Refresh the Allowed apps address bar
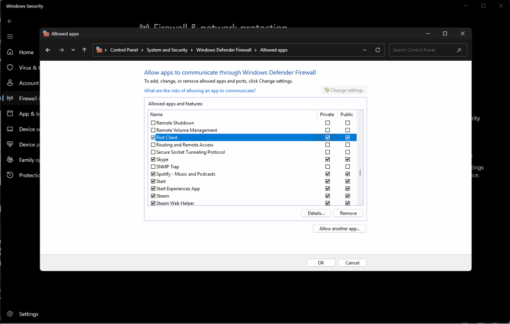The width and height of the screenshot is (510, 324). tap(378, 50)
